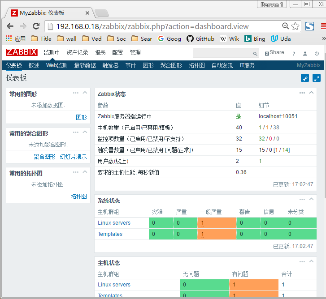This screenshot has width=326, height=299.
Task: Click the dashboard edit wrench button
Action: (x=305, y=78)
